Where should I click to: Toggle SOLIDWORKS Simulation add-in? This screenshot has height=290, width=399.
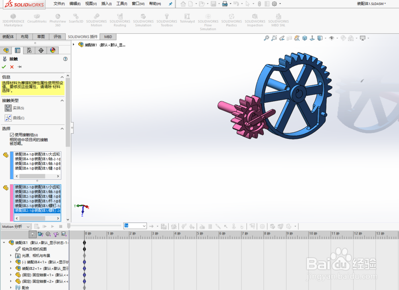click(143, 20)
